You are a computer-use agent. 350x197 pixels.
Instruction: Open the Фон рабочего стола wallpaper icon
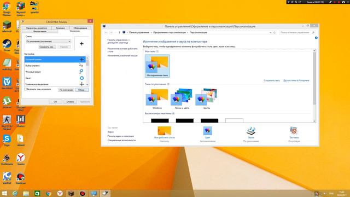(x=164, y=131)
